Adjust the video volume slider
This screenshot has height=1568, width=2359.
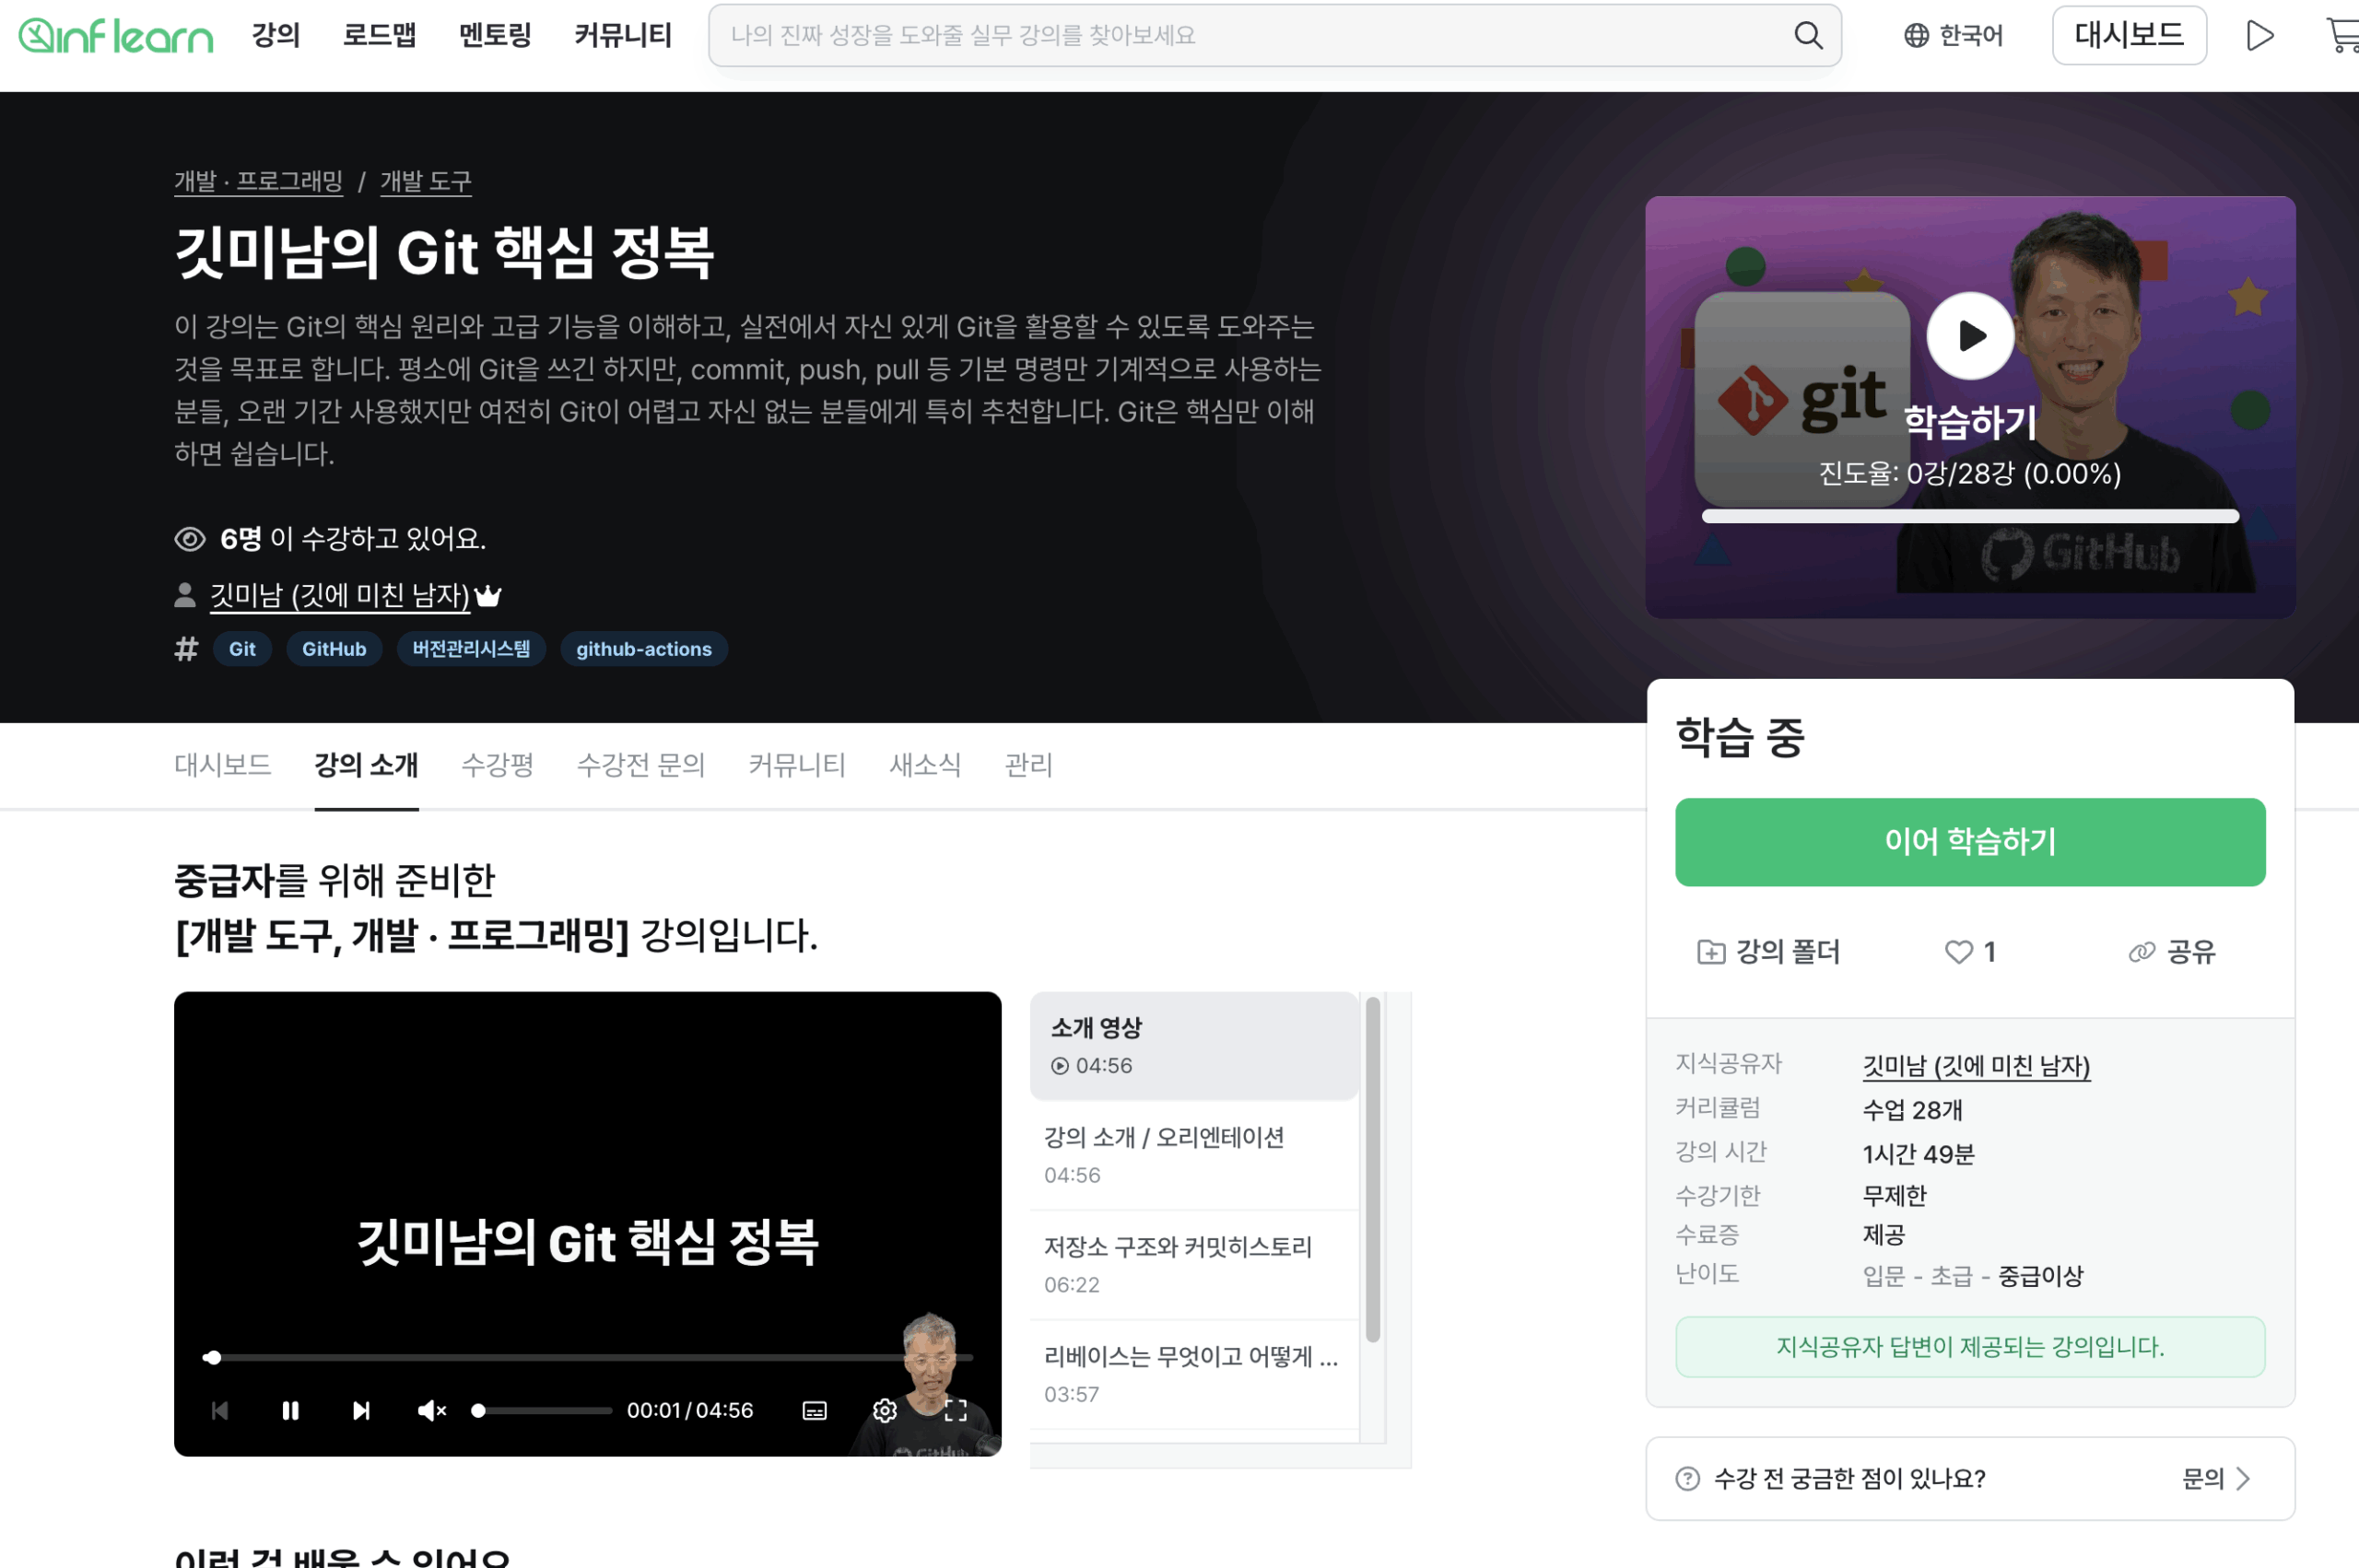(x=542, y=1411)
